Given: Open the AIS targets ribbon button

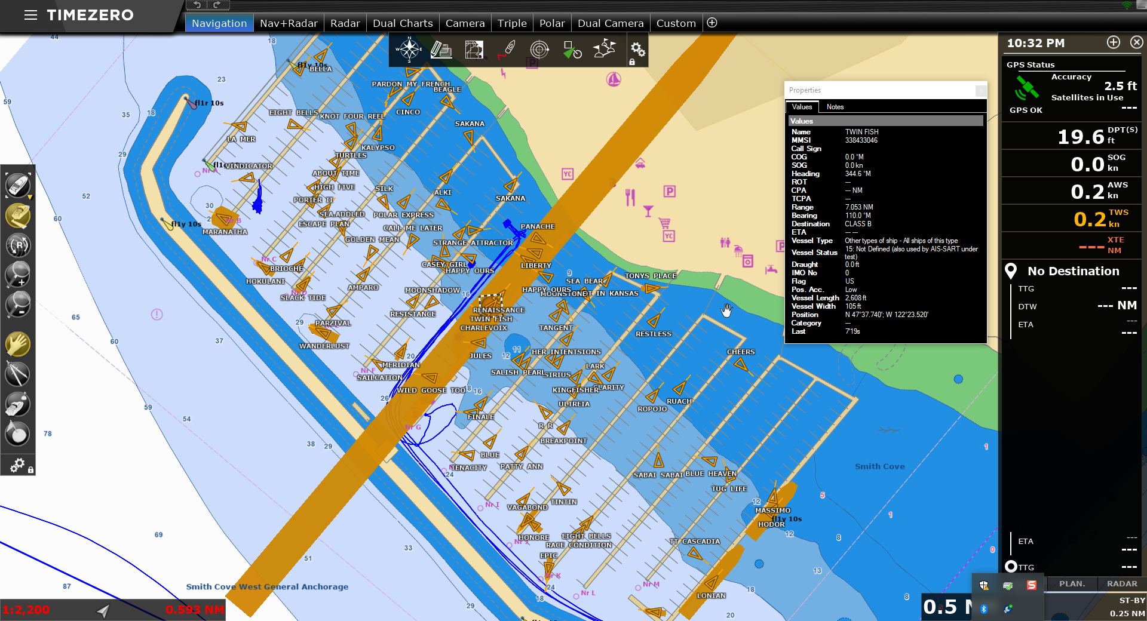Looking at the screenshot, I should coord(572,50).
